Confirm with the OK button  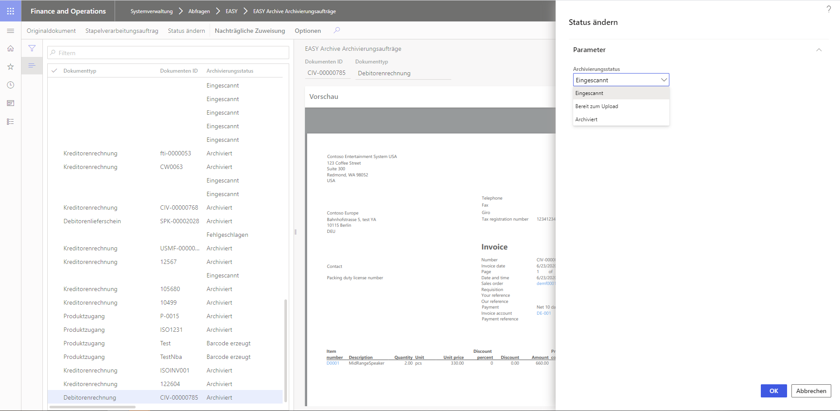click(773, 391)
